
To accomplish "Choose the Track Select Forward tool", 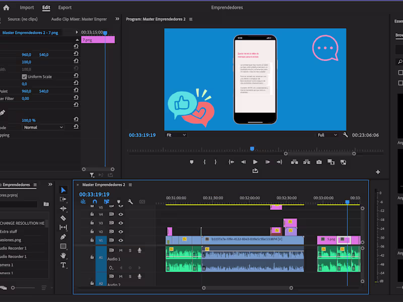I will click(x=63, y=199).
